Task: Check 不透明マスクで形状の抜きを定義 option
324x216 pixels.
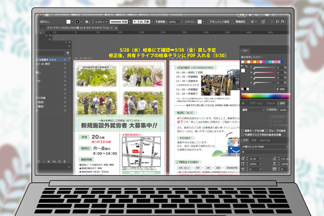Action: (x=243, y=135)
